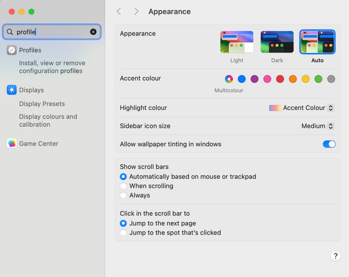
Task: Go back with the left chevron
Action: (x=119, y=12)
